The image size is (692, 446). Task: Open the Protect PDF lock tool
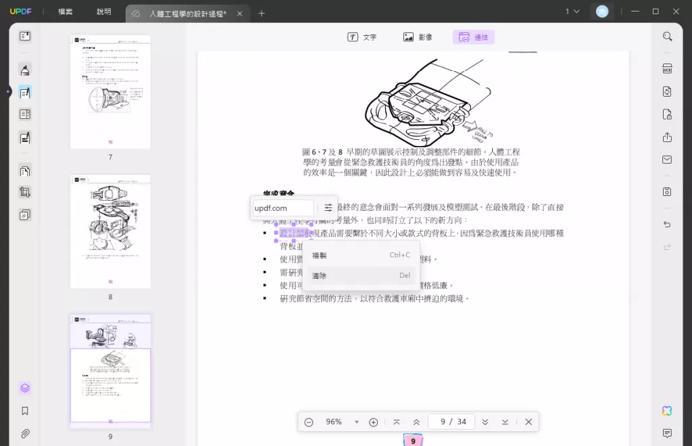[667, 115]
